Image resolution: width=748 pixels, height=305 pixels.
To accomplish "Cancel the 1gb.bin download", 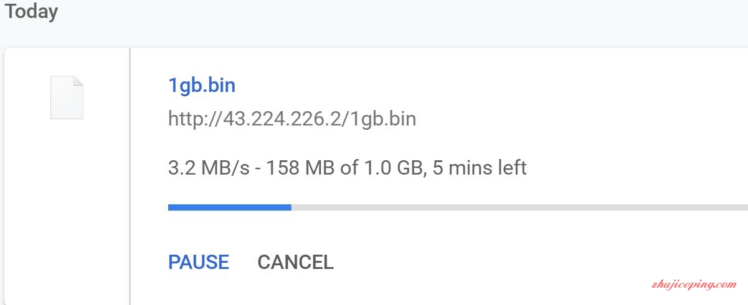I will (x=295, y=262).
